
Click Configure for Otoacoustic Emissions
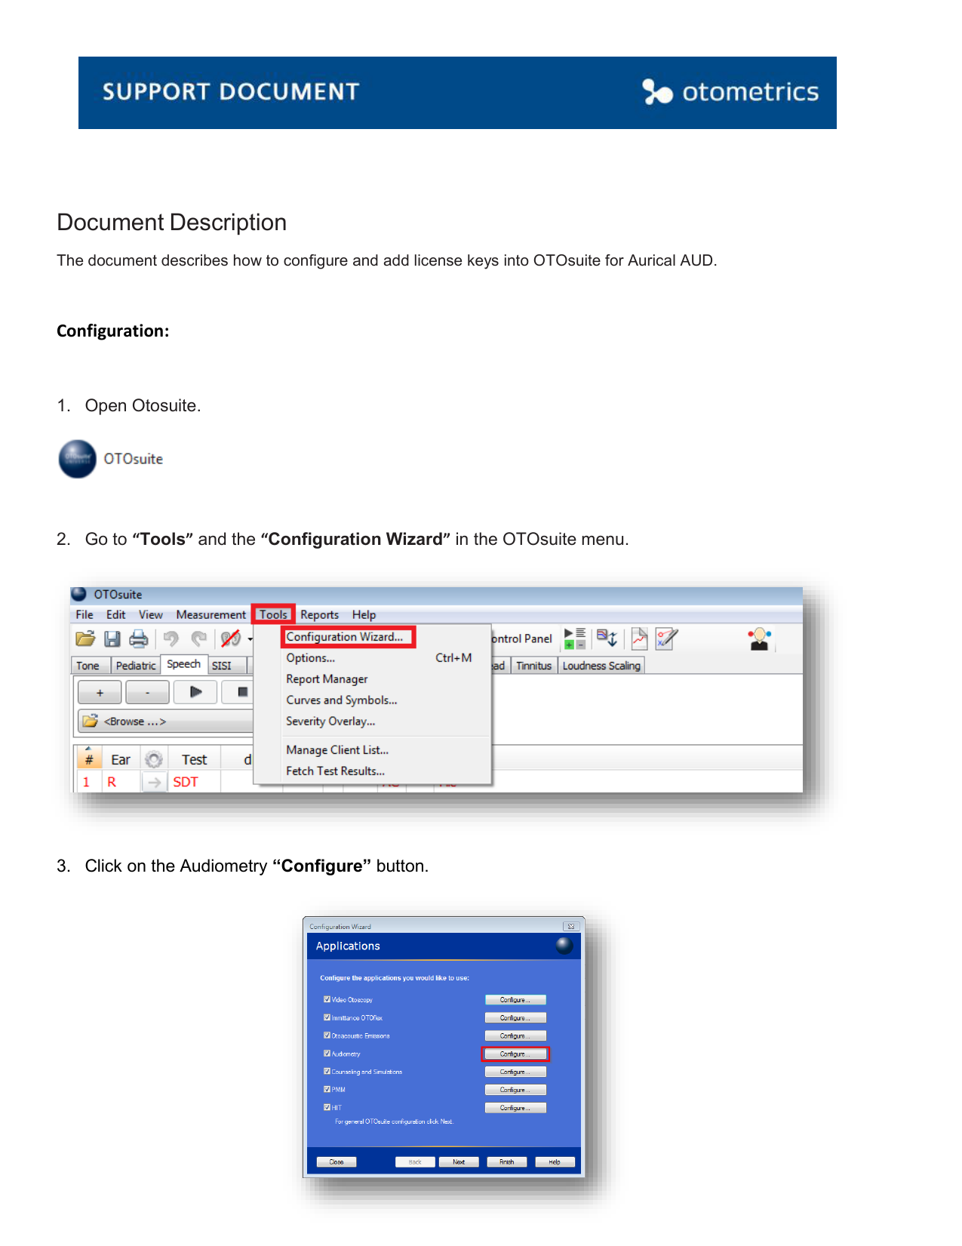(515, 1036)
